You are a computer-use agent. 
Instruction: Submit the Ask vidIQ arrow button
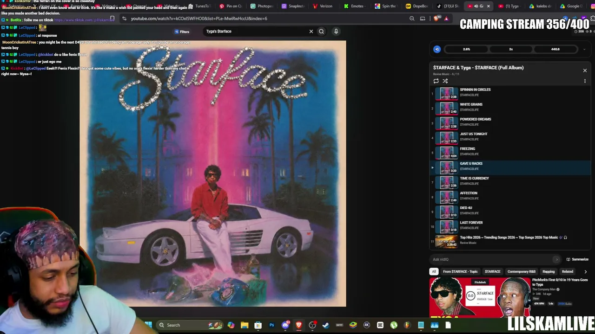557,260
